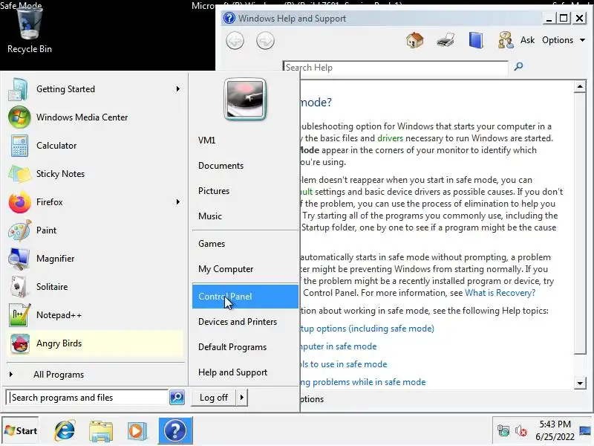Open Sticky Notes
Image resolution: width=594 pixels, height=446 pixels.
coord(95,174)
